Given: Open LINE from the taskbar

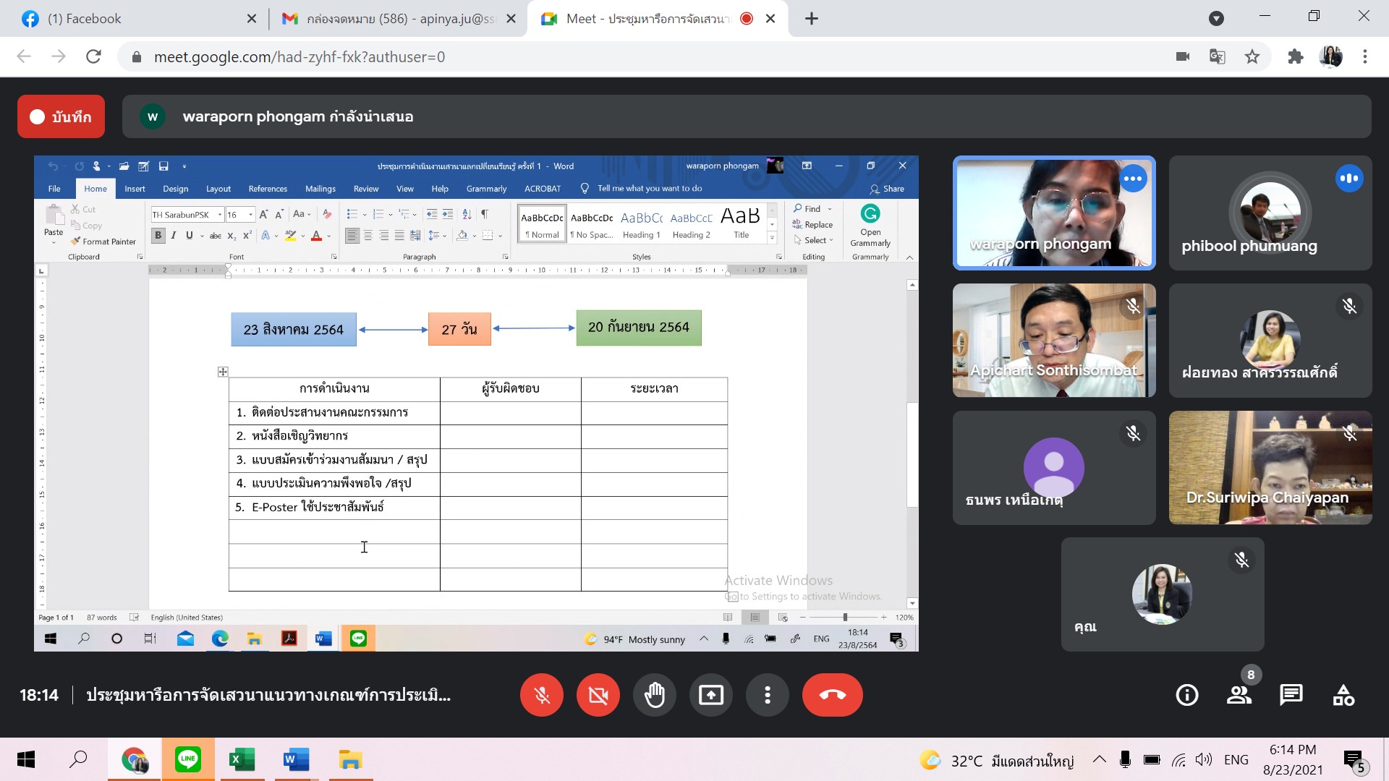Looking at the screenshot, I should tap(188, 759).
